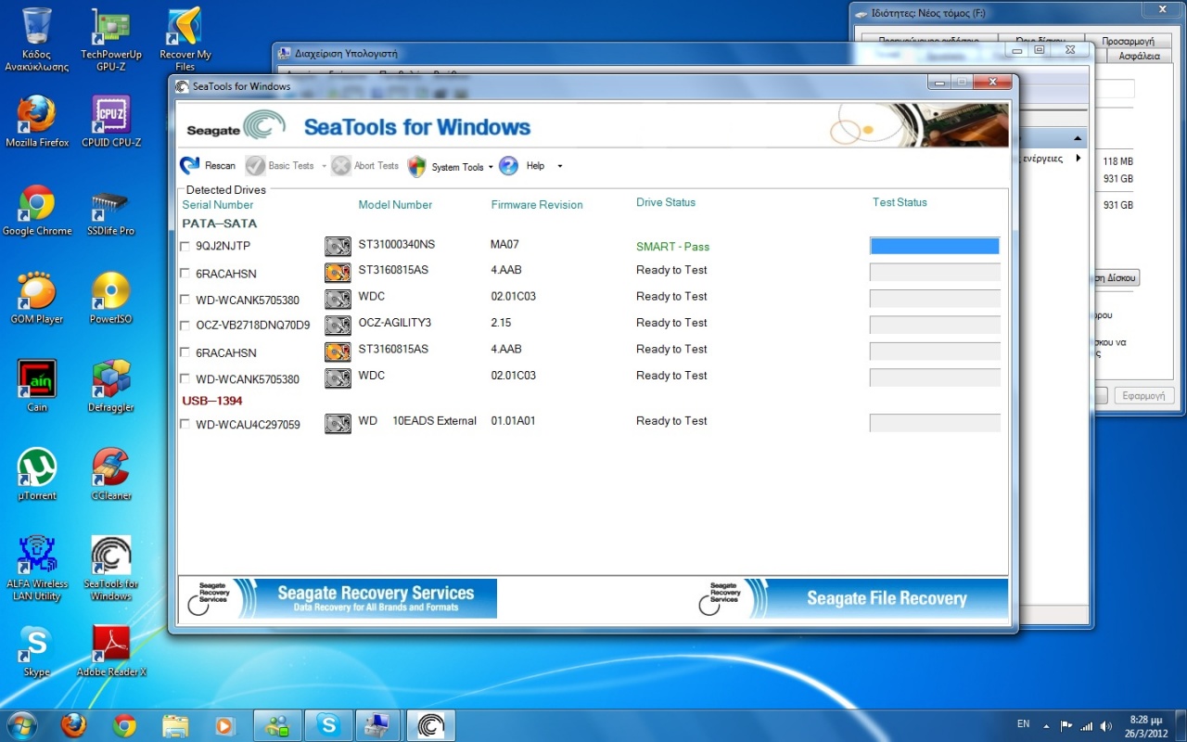Click the MA07 firmware revision value

tap(504, 245)
